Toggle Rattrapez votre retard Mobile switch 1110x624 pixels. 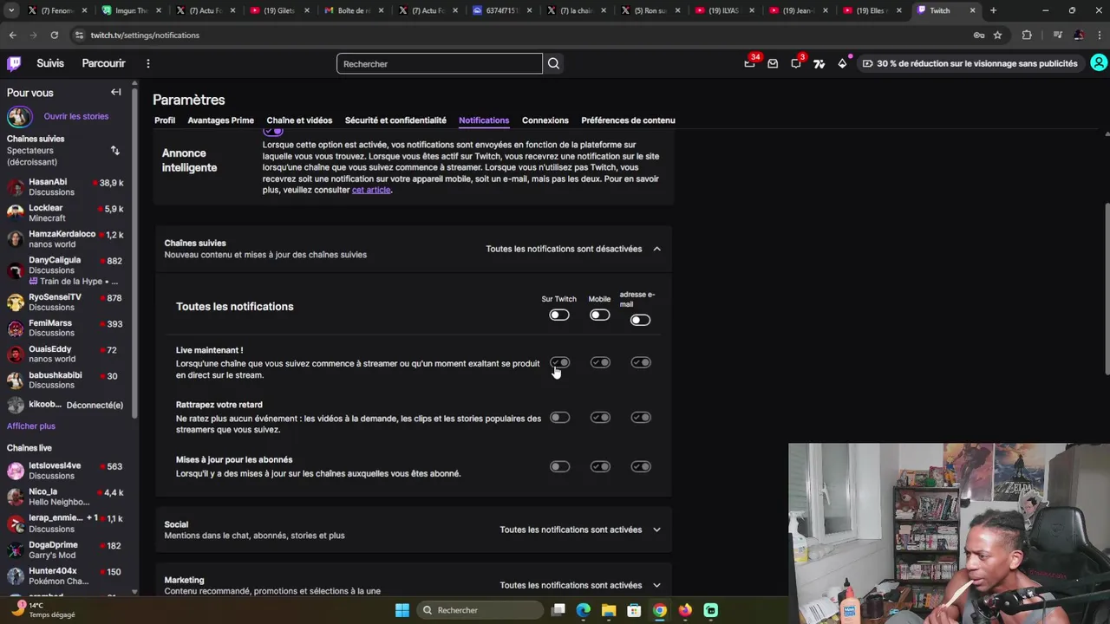click(x=600, y=418)
